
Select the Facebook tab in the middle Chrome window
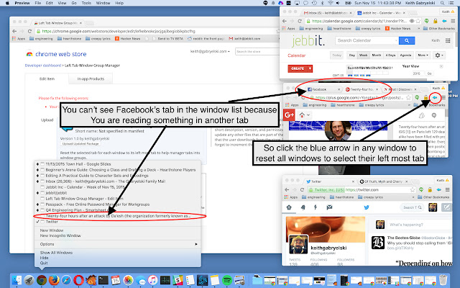[323, 89]
